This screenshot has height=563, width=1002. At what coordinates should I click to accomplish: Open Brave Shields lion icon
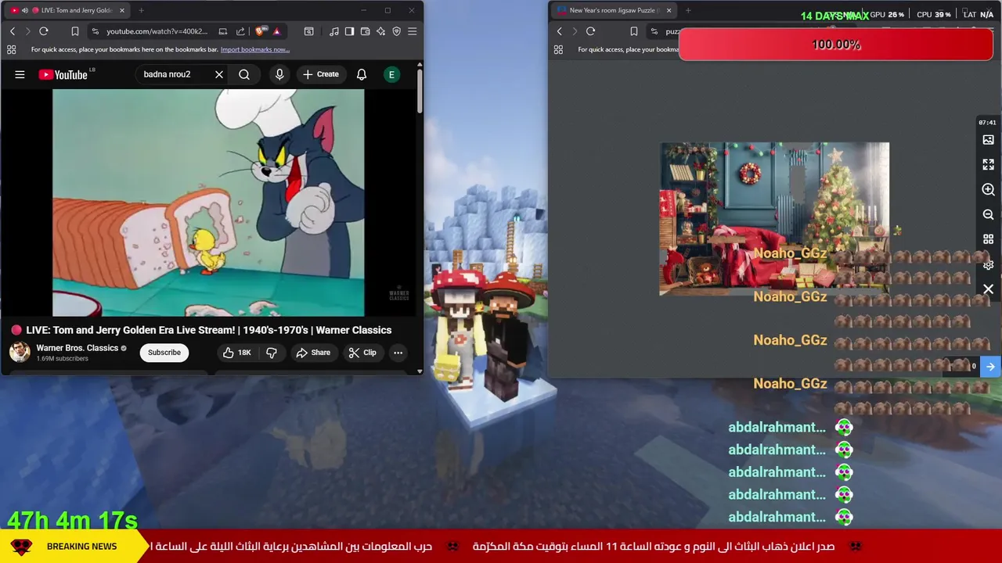(261, 31)
